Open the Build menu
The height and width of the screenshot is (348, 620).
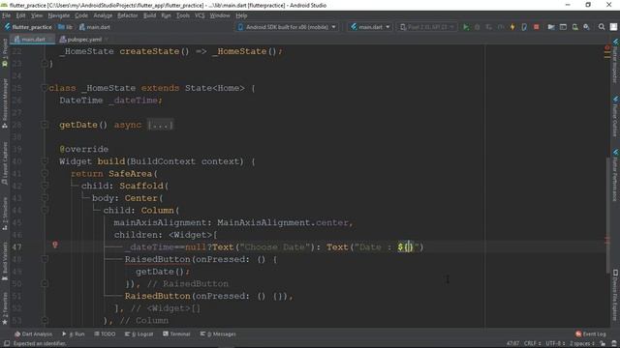tap(149, 15)
